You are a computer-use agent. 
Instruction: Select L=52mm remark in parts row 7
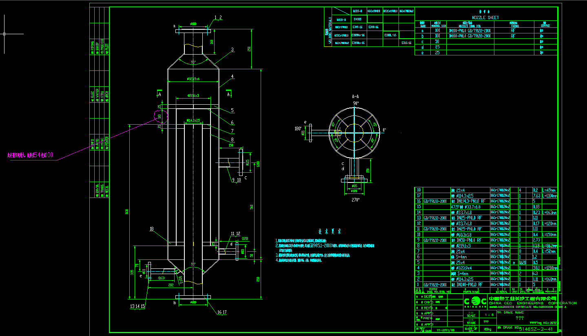(549, 251)
